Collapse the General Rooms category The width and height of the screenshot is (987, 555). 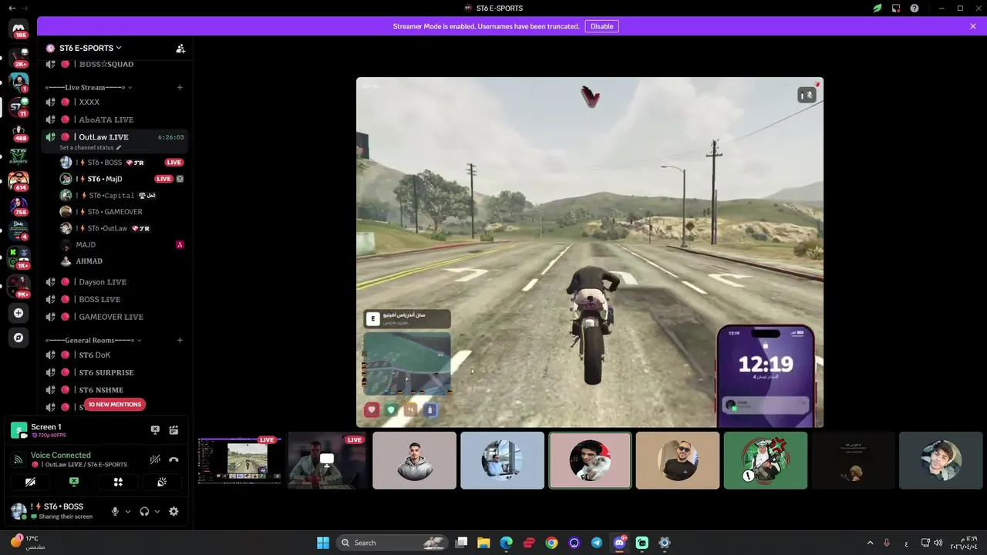point(93,340)
